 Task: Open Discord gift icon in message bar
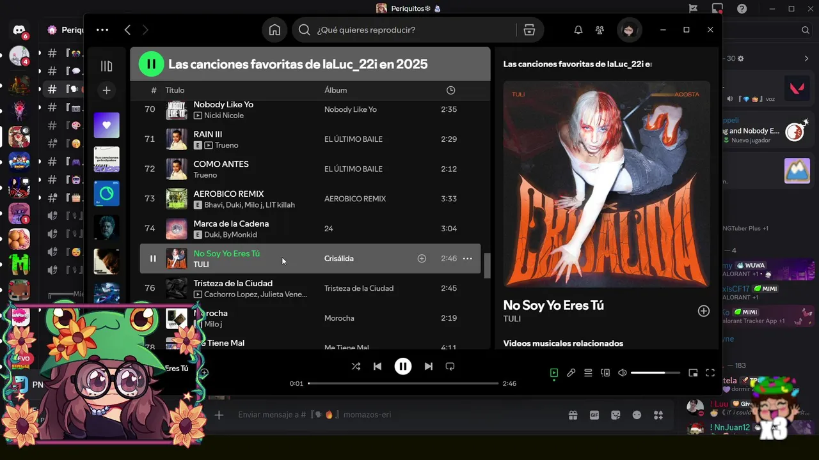click(573, 415)
